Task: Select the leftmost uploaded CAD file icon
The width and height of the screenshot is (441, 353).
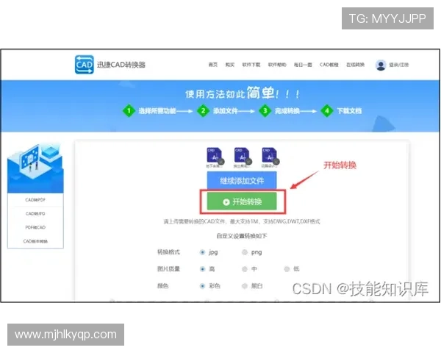Action: 215,155
